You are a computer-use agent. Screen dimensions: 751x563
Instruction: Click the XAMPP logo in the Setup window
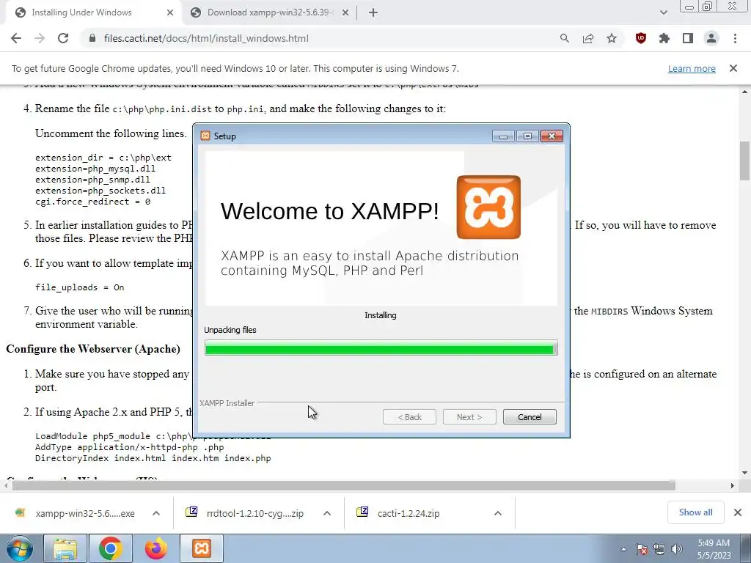tap(488, 207)
